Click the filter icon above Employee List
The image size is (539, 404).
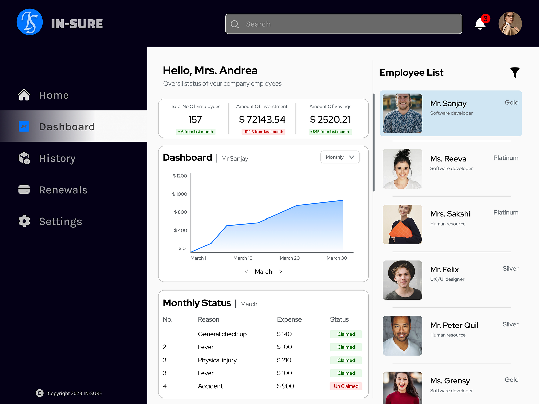pos(515,72)
